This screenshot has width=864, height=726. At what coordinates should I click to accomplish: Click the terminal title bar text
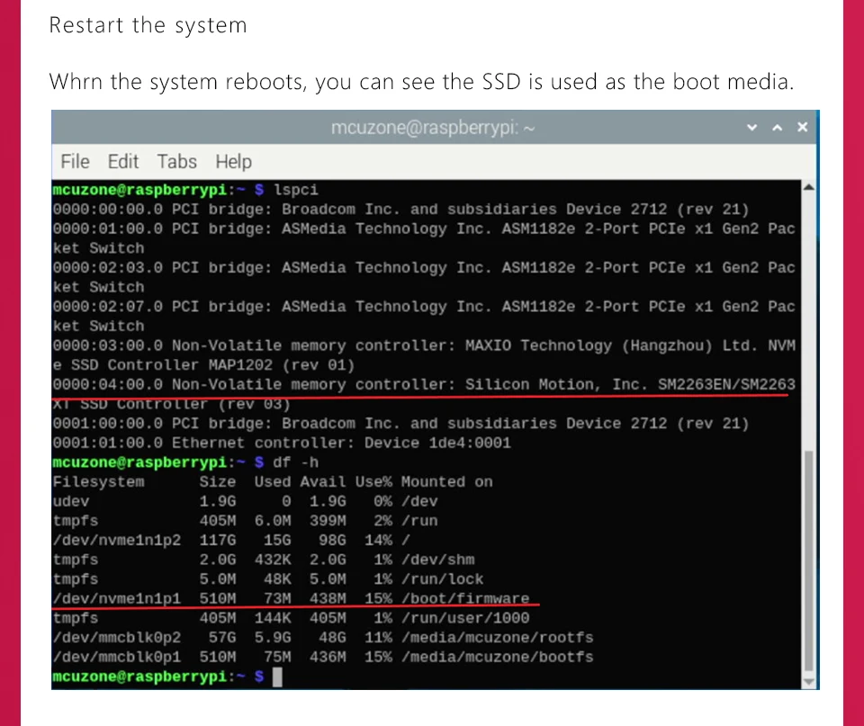pos(433,128)
